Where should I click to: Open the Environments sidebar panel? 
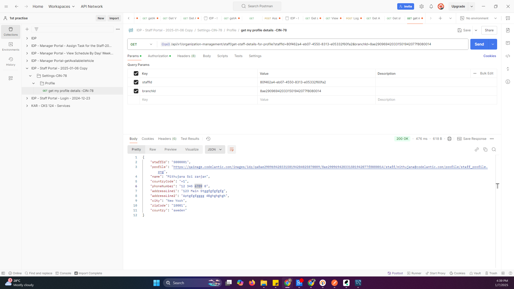click(x=11, y=47)
